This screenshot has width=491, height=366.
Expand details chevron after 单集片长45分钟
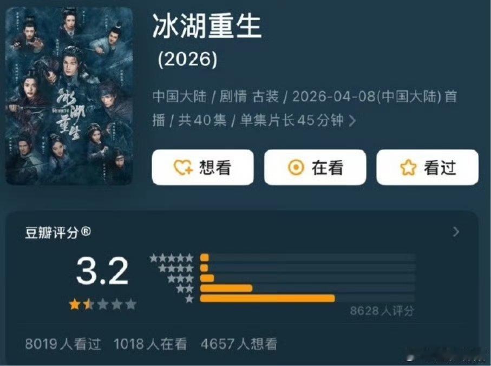(x=352, y=121)
